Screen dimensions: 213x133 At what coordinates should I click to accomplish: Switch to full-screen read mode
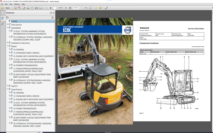[106, 8]
